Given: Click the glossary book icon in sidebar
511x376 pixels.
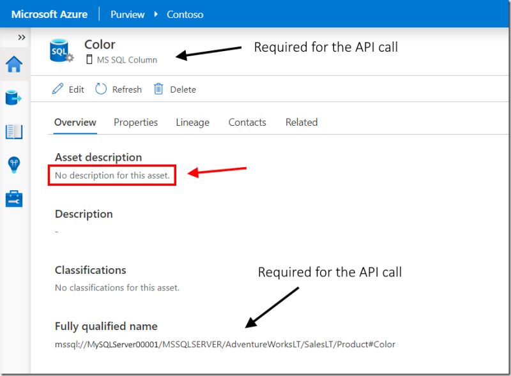Looking at the screenshot, I should (13, 132).
